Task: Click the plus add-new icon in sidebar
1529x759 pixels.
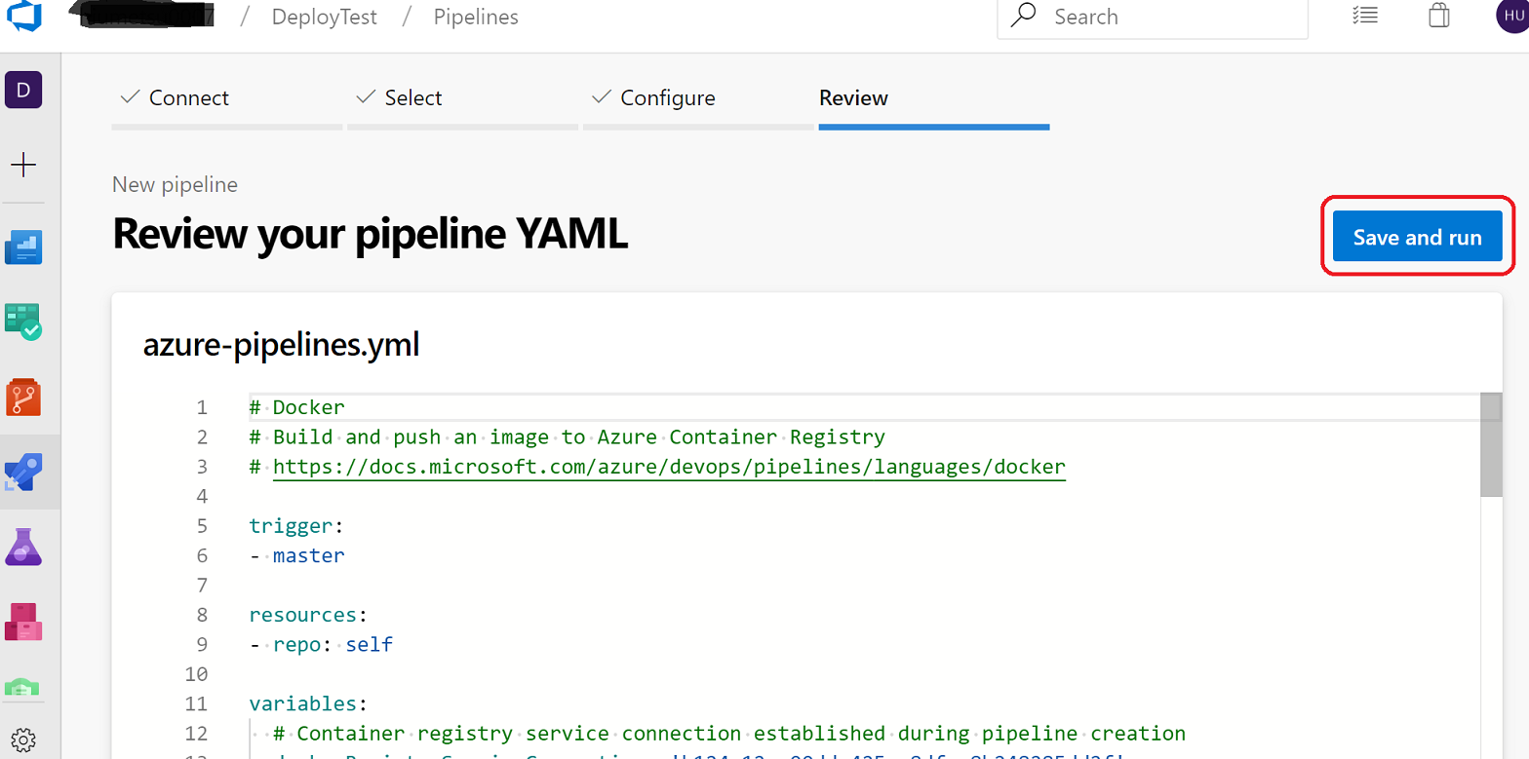Action: (23, 165)
